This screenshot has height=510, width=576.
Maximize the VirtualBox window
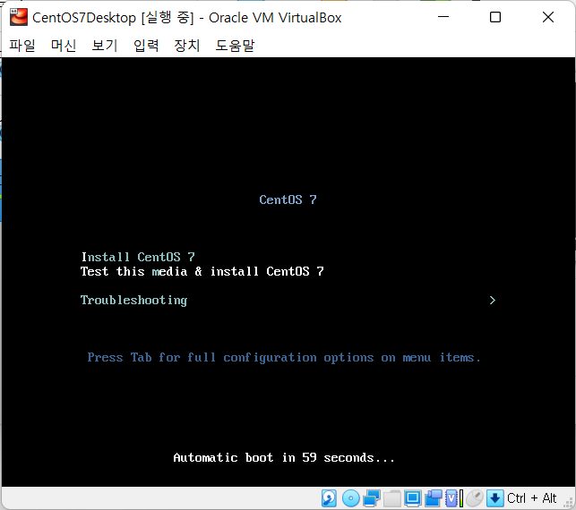click(495, 17)
